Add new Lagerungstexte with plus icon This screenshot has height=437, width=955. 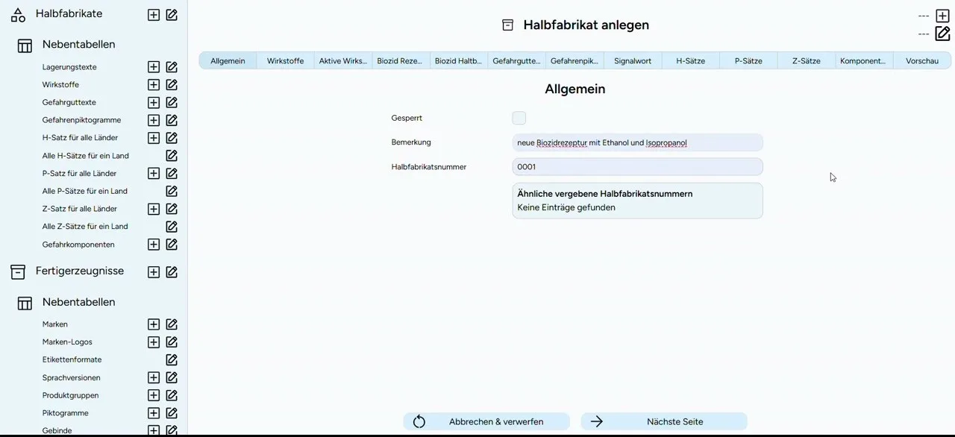pyautogui.click(x=154, y=67)
